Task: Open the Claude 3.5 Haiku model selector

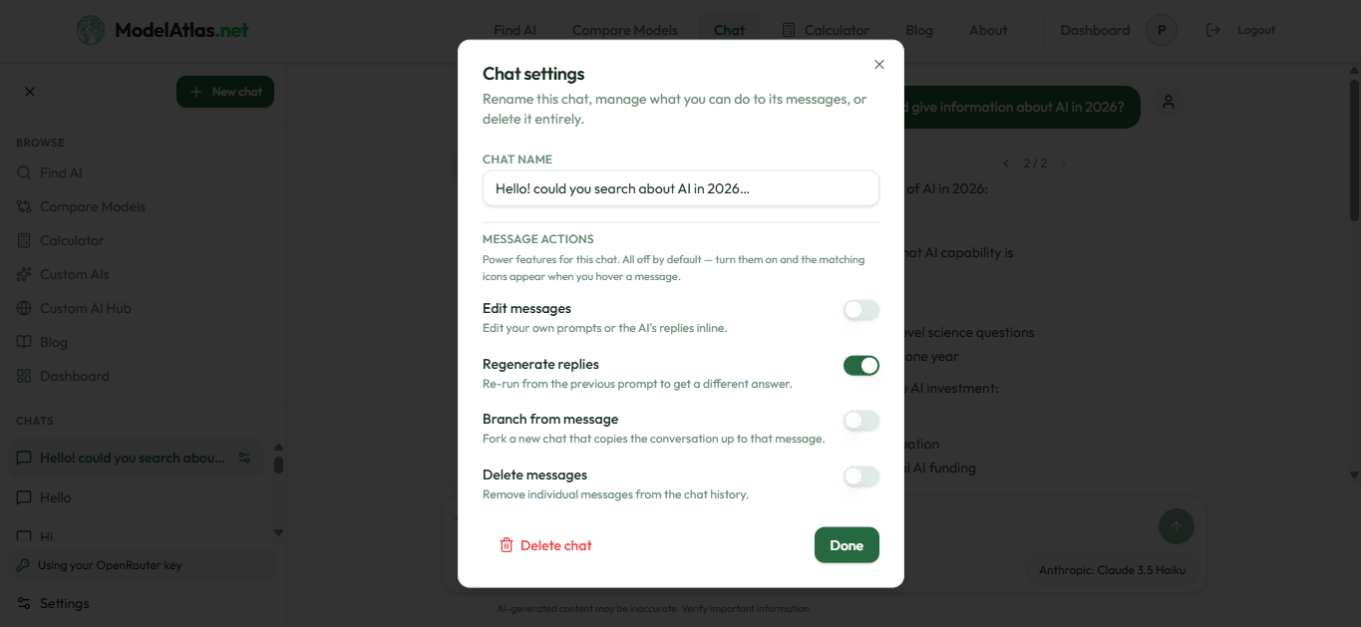Action: (1112, 570)
